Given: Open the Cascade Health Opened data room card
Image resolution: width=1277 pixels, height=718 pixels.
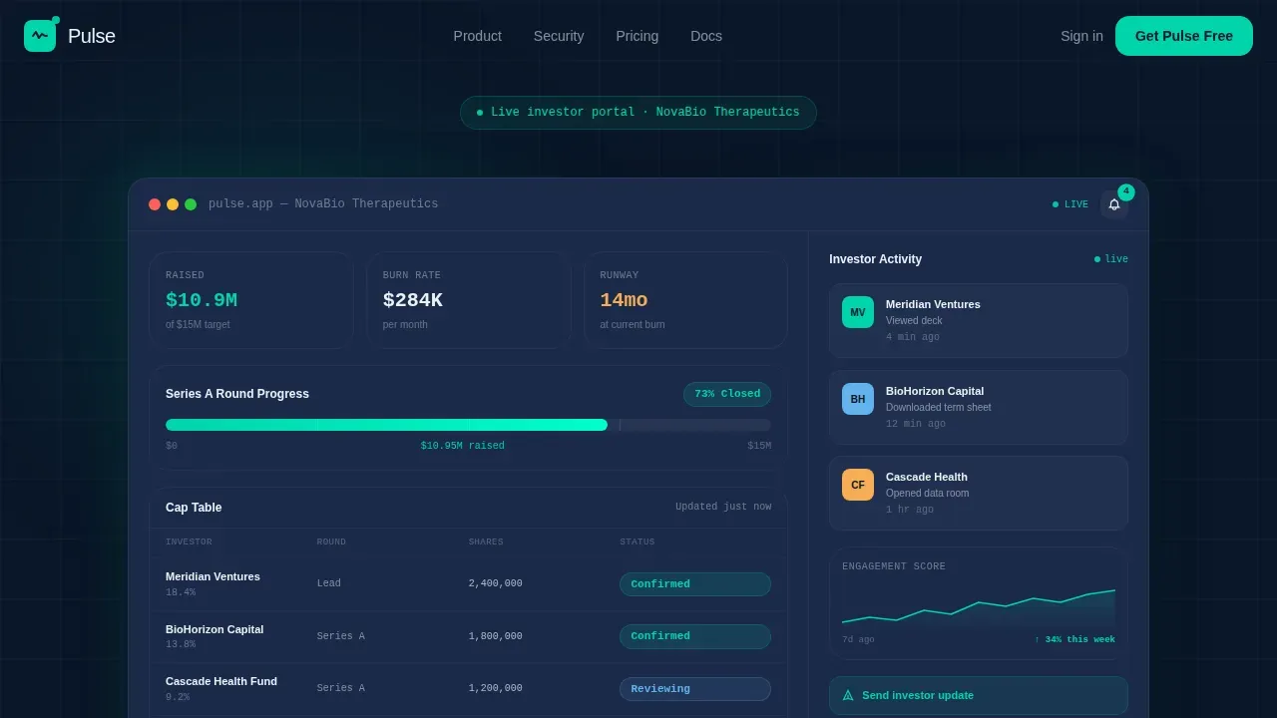Looking at the screenshot, I should (x=979, y=493).
